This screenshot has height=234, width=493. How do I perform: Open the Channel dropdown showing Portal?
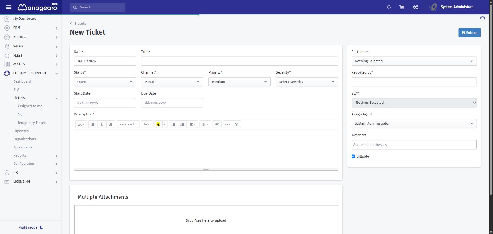(172, 82)
